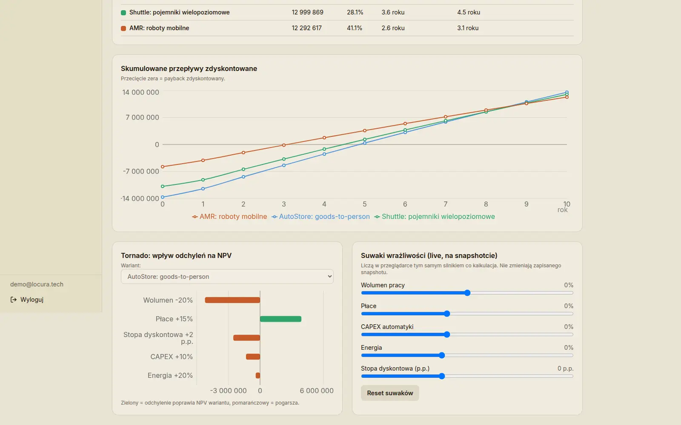Click the Energia slider thumb
The height and width of the screenshot is (425, 681).
click(x=442, y=355)
